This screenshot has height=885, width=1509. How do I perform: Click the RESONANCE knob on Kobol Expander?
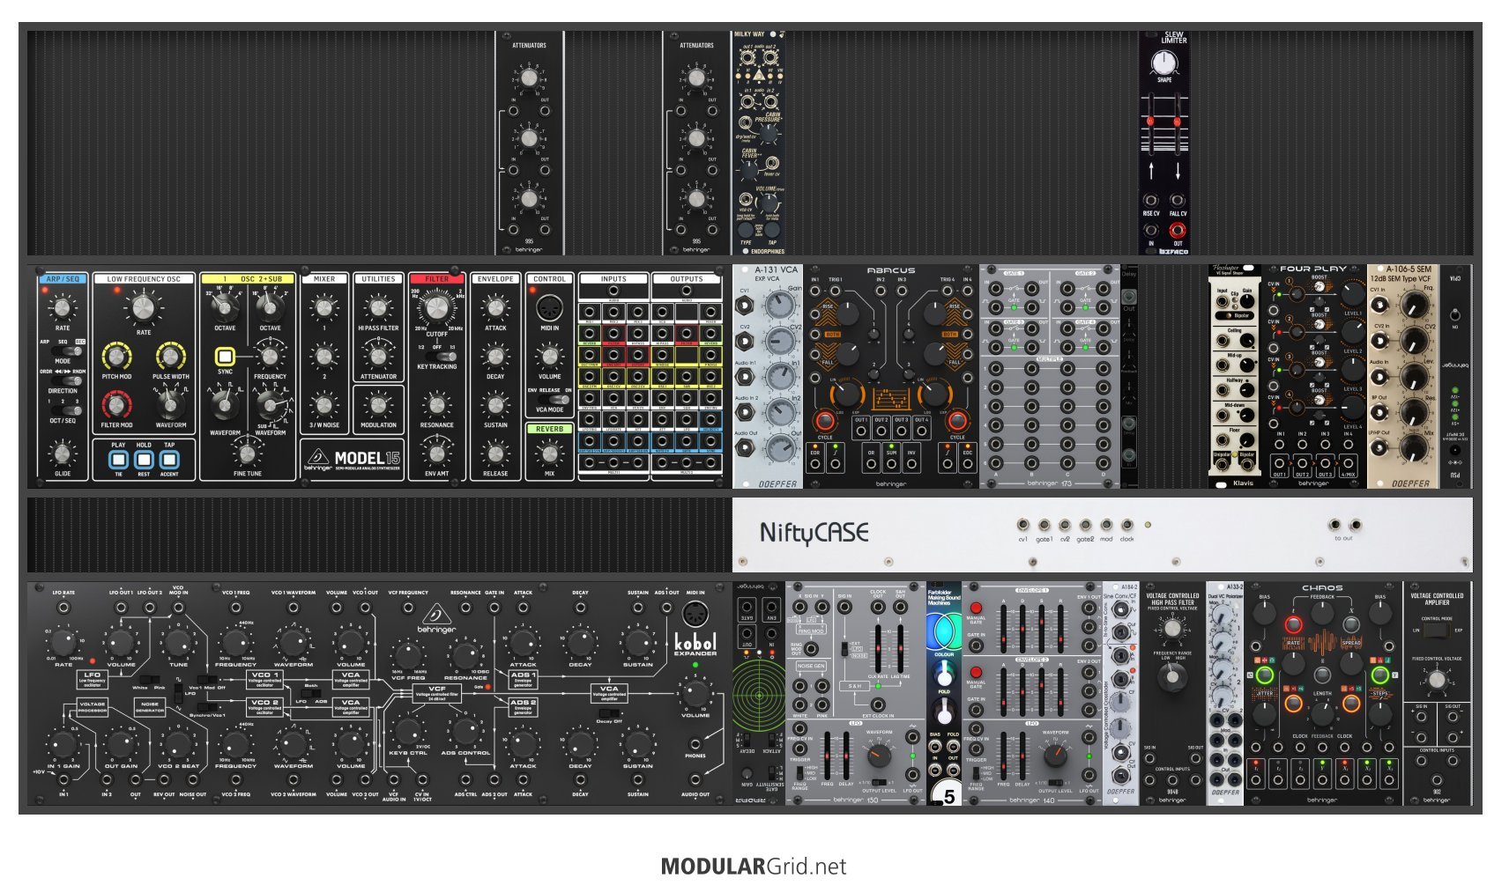pos(465,655)
